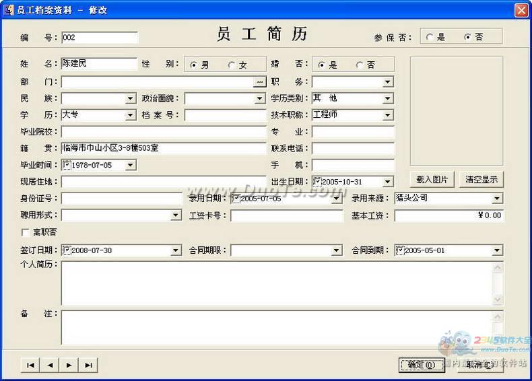Go to the next employee record
This screenshot has height=381, width=532.
(x=69, y=365)
